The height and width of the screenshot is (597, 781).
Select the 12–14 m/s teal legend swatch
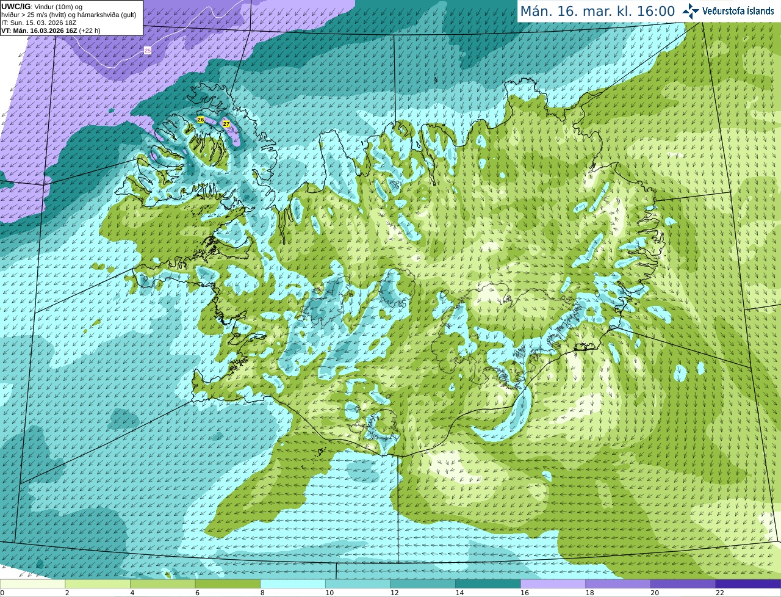pyautogui.click(x=423, y=584)
